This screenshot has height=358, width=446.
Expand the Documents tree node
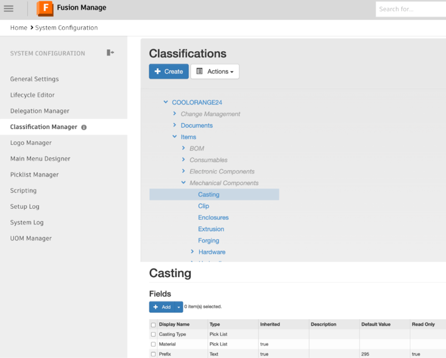coord(175,125)
